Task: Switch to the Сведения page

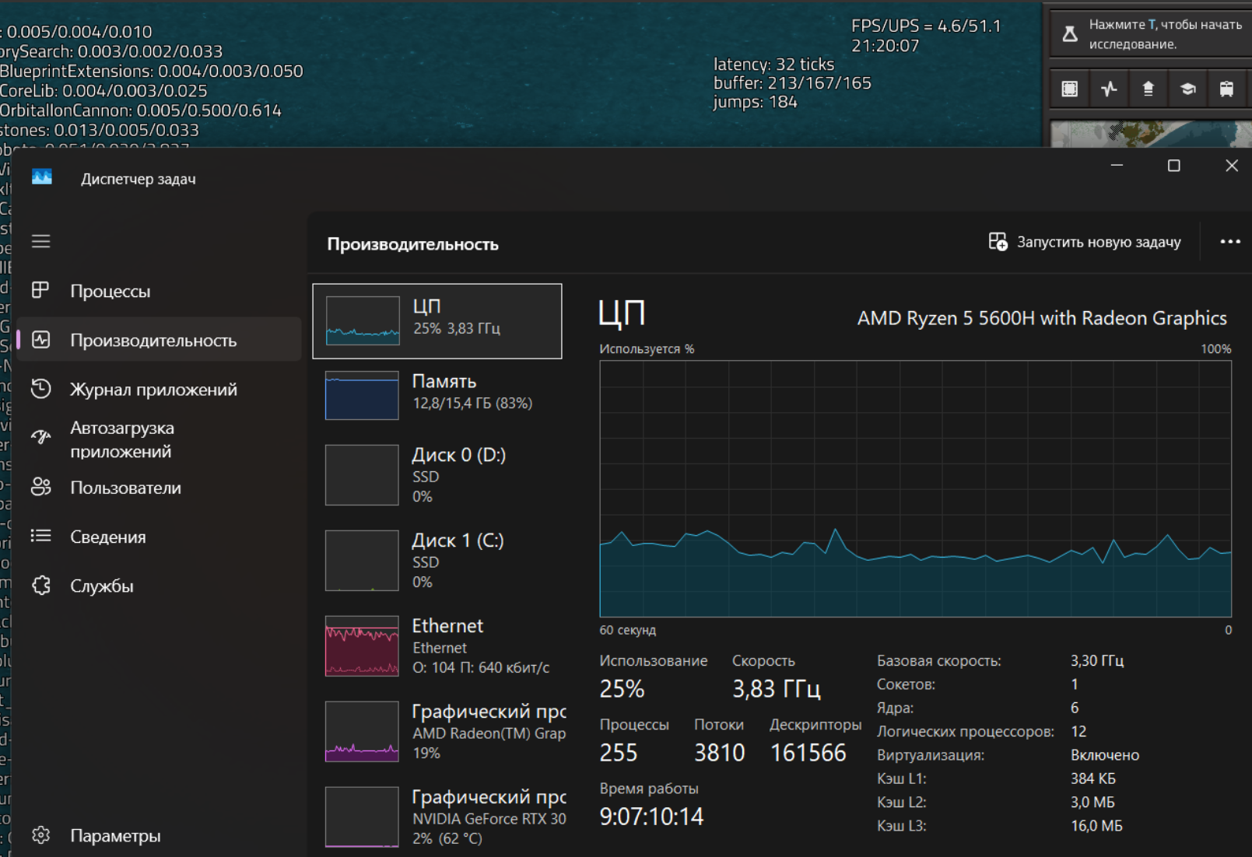Action: point(159,537)
